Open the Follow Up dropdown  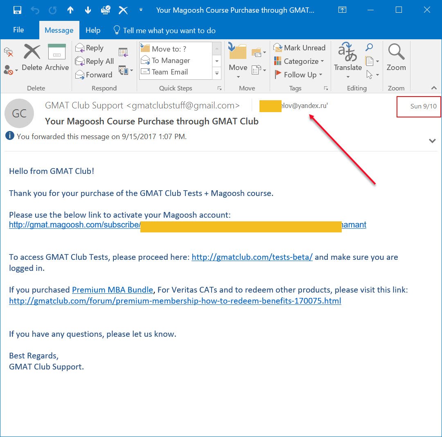(x=298, y=74)
